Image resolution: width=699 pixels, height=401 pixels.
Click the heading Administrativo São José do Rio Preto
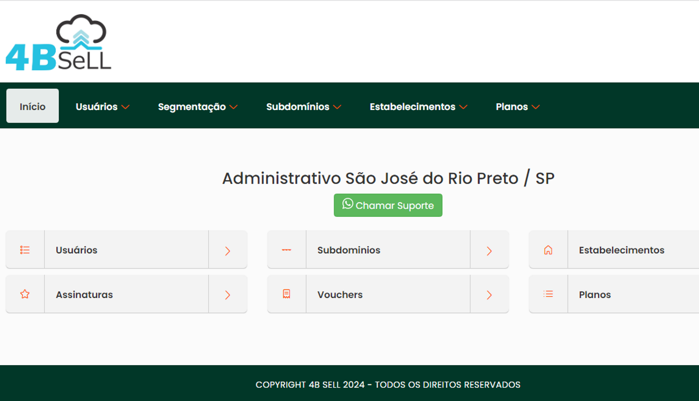(x=388, y=178)
